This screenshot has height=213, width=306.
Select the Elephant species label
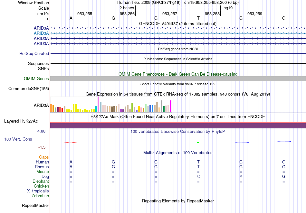pyautogui.click(x=41, y=181)
